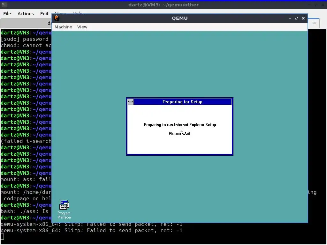
Task: Click the '[sudo] password' terminal line
Action: coord(25,39)
